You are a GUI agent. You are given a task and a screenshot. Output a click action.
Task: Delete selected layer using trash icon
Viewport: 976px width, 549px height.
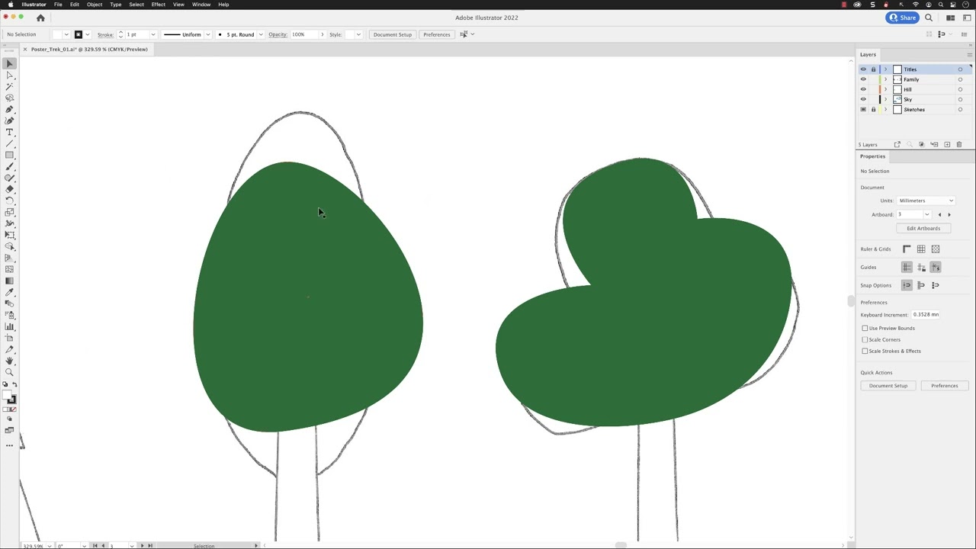pos(959,144)
